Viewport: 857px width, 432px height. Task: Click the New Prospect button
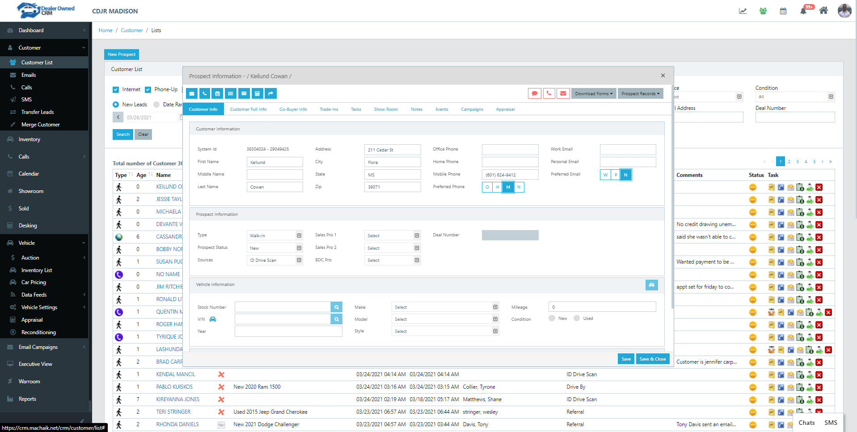tap(122, 55)
